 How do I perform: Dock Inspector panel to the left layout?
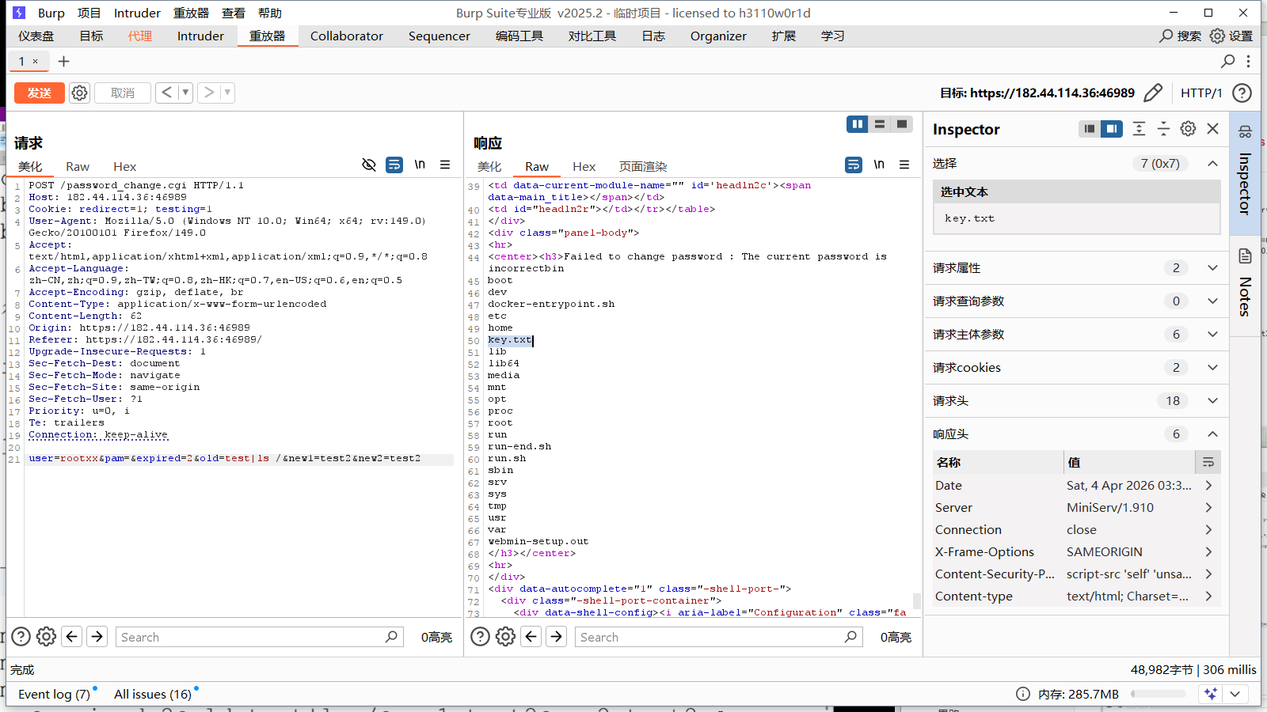coord(1090,128)
